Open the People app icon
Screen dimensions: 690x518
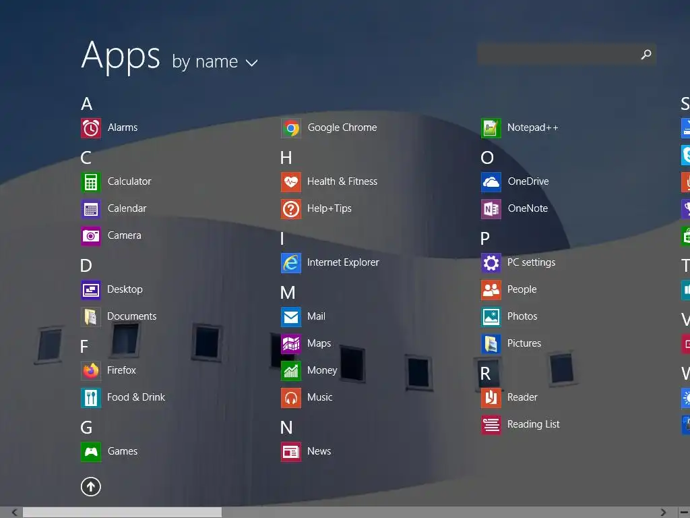click(491, 290)
